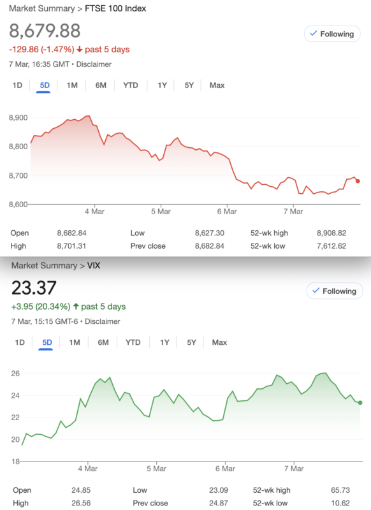Viewport: 371px width, 510px height.
Task: Open the Max range on VIX chart
Action: [219, 342]
